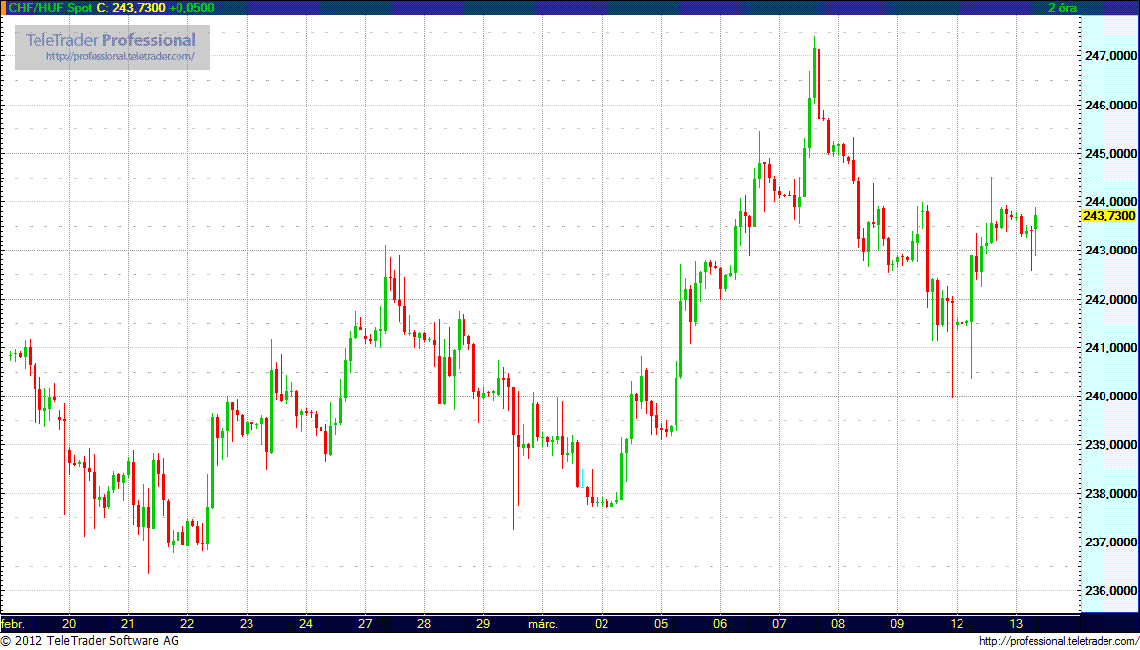The width and height of the screenshot is (1140, 650).
Task: Click the 247,0000 price axis label
Action: (1108, 56)
